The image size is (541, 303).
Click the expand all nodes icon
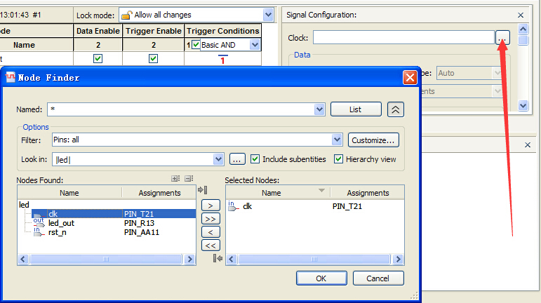(x=175, y=179)
